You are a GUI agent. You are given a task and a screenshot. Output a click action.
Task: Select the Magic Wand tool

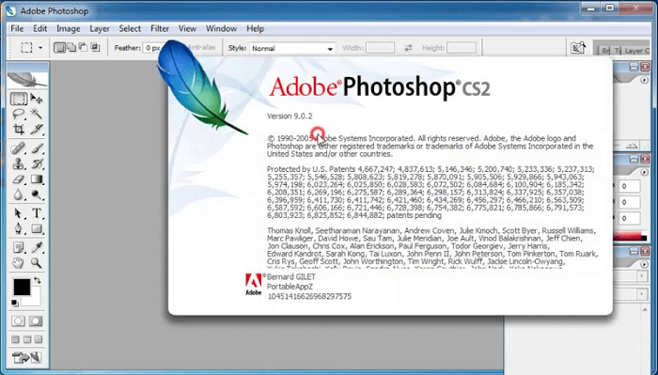point(37,114)
